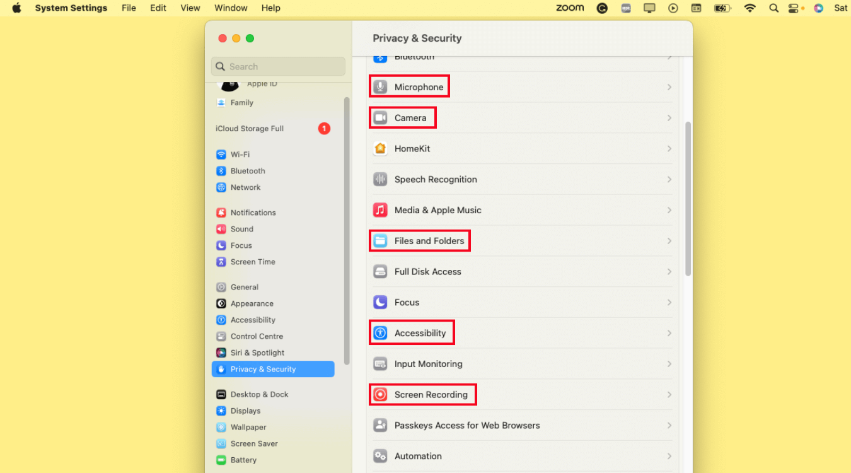Click the Sound sidebar icon
Viewport: 851px width, 473px height.
tap(221, 229)
